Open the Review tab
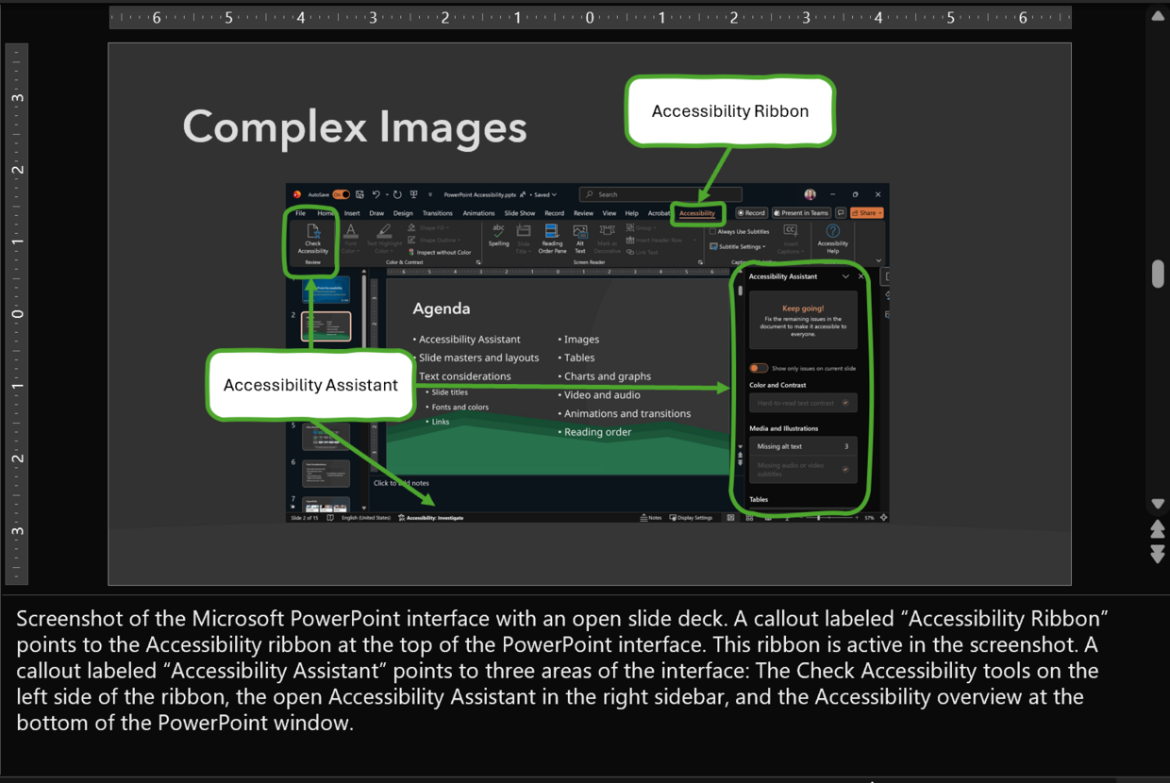Viewport: 1170px width, 783px height. tap(583, 212)
